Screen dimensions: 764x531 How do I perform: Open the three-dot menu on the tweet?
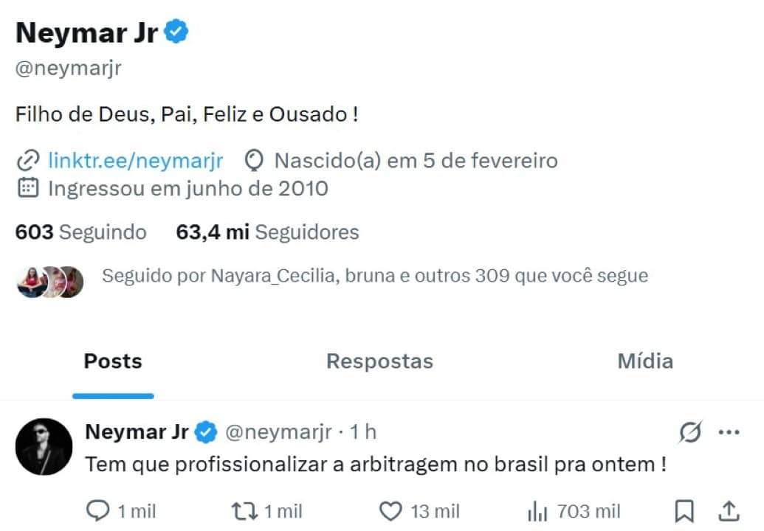(731, 434)
